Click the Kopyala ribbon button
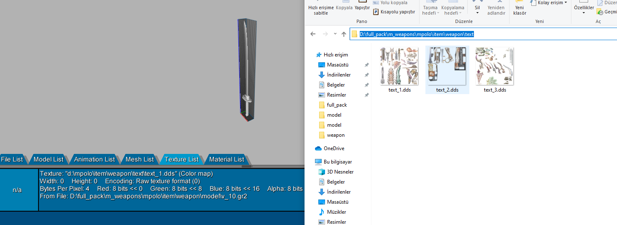617x225 pixels. tap(344, 8)
